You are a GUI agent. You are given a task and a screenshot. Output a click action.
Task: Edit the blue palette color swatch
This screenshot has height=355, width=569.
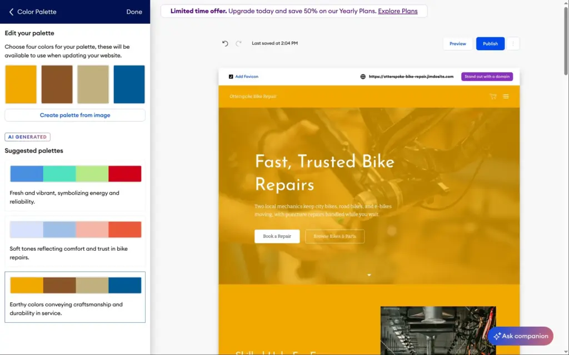tap(129, 84)
